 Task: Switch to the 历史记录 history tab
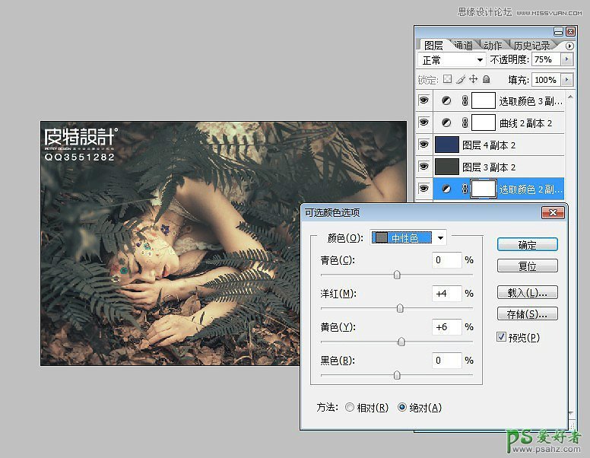[533, 46]
